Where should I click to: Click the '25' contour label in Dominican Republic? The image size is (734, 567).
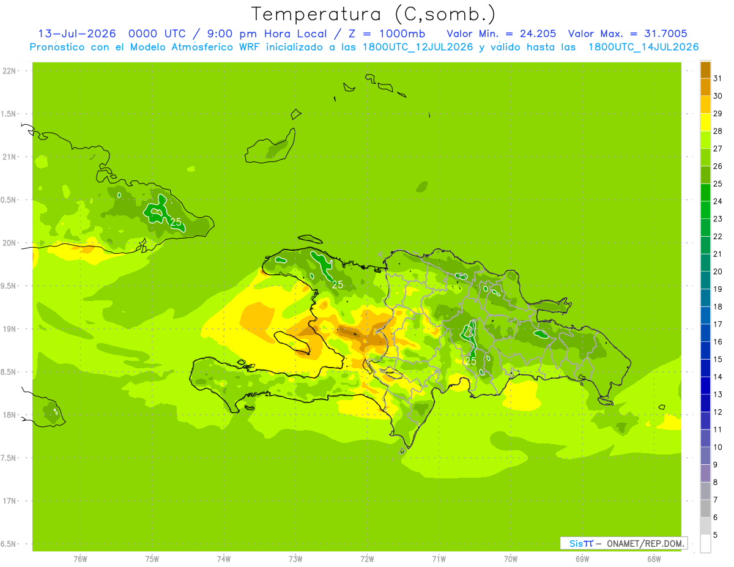click(470, 361)
